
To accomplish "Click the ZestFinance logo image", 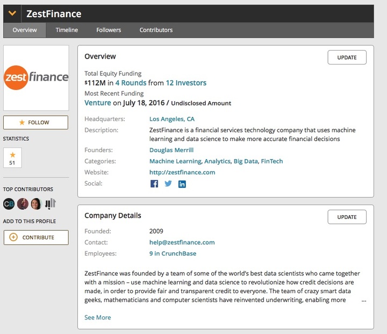I will pyautogui.click(x=36, y=77).
